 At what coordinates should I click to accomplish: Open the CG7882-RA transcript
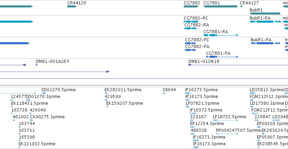pyautogui.click(x=191, y=28)
